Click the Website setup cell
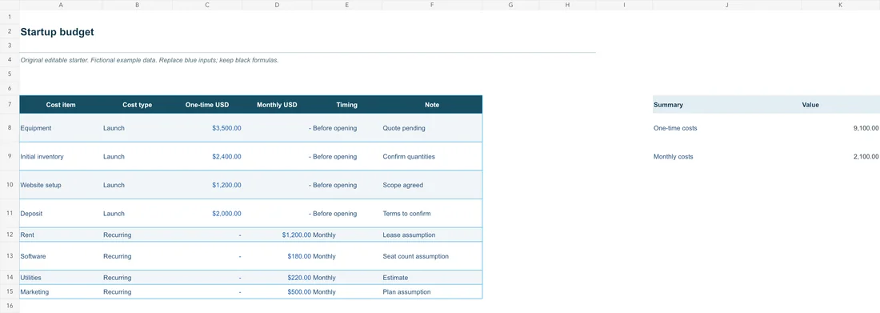This screenshot has height=313, width=880. point(61,185)
